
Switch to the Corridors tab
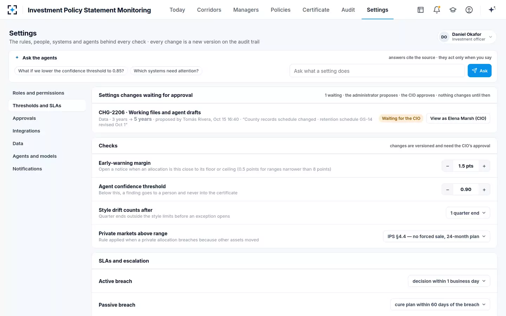[209, 10]
